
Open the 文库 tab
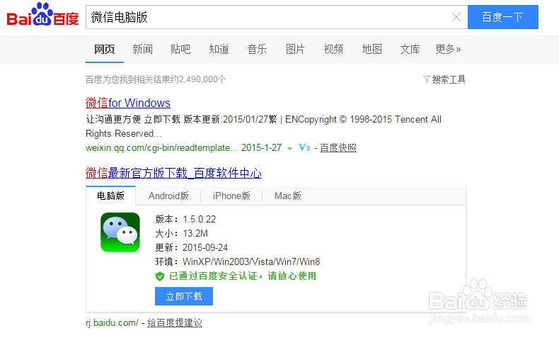[410, 50]
